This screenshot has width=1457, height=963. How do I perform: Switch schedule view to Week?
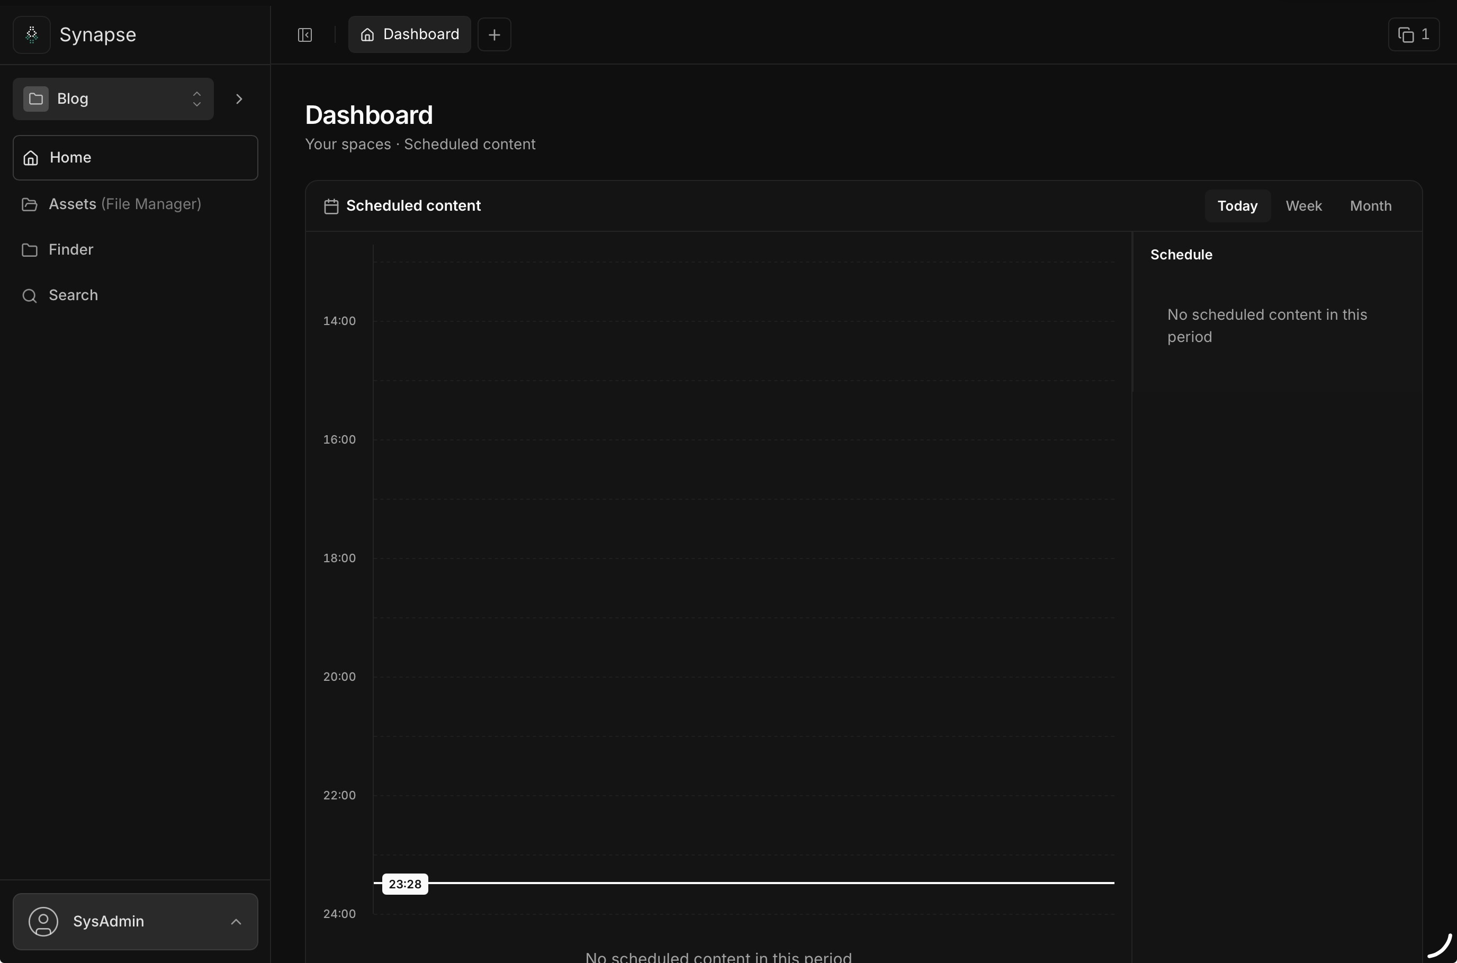point(1303,206)
